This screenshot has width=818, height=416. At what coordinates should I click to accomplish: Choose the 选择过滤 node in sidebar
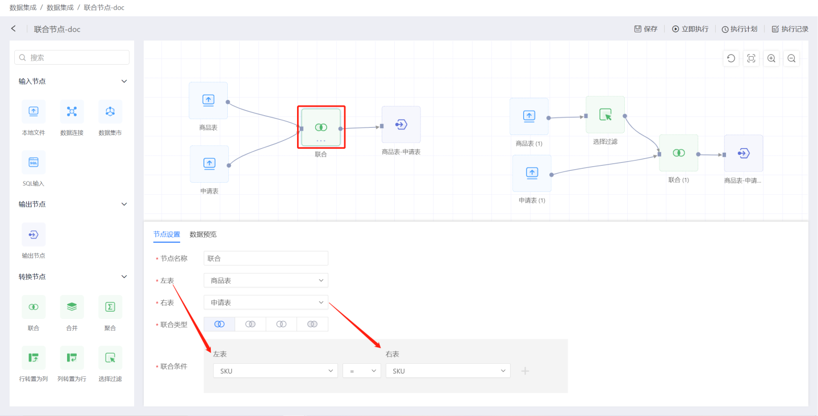click(110, 358)
